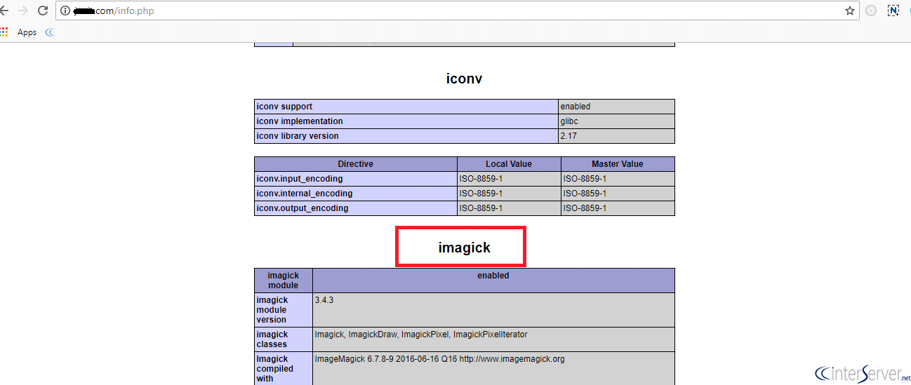Select master value of iconv.input_encoding
This screenshot has width=911, height=385.
point(618,179)
